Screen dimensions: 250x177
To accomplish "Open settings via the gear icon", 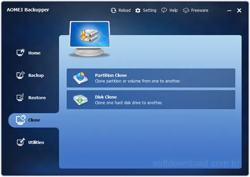I will (x=138, y=11).
